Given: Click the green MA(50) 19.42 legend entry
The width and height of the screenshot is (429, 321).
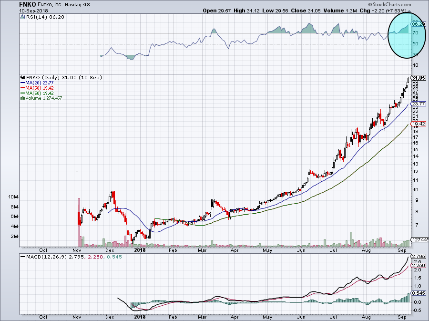Looking at the screenshot, I should [37, 93].
